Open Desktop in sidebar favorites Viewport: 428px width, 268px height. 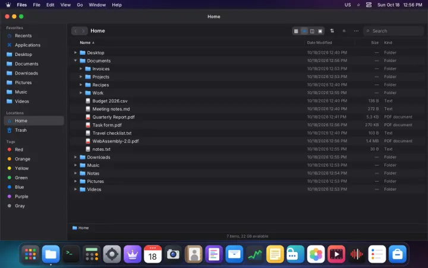34,54
